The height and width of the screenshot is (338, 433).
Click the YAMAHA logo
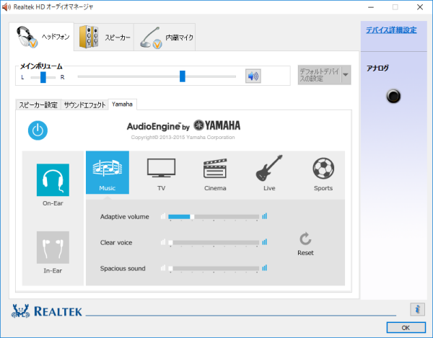216,125
